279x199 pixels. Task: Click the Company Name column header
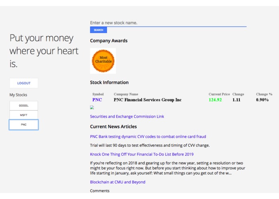(126, 94)
